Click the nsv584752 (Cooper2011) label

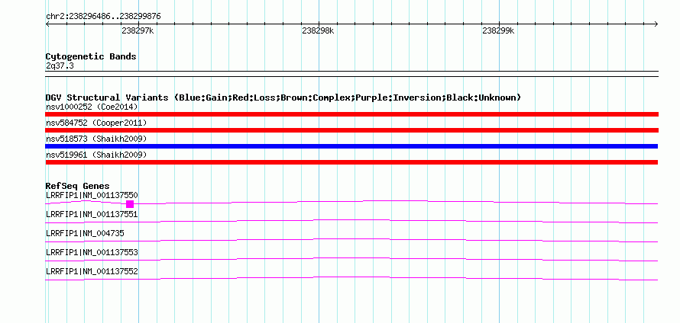tap(96, 123)
